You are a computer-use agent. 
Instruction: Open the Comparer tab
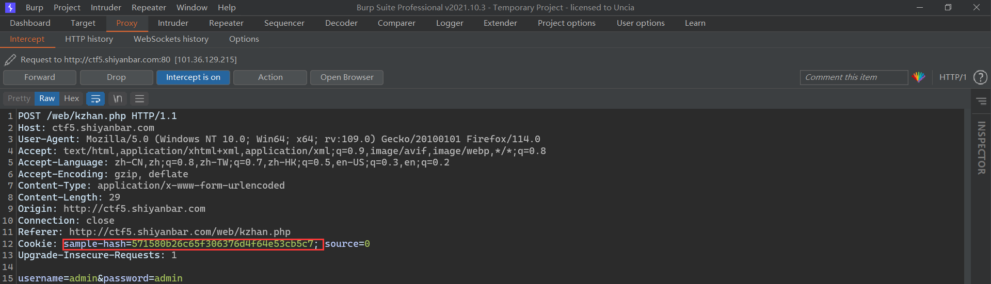pos(396,23)
